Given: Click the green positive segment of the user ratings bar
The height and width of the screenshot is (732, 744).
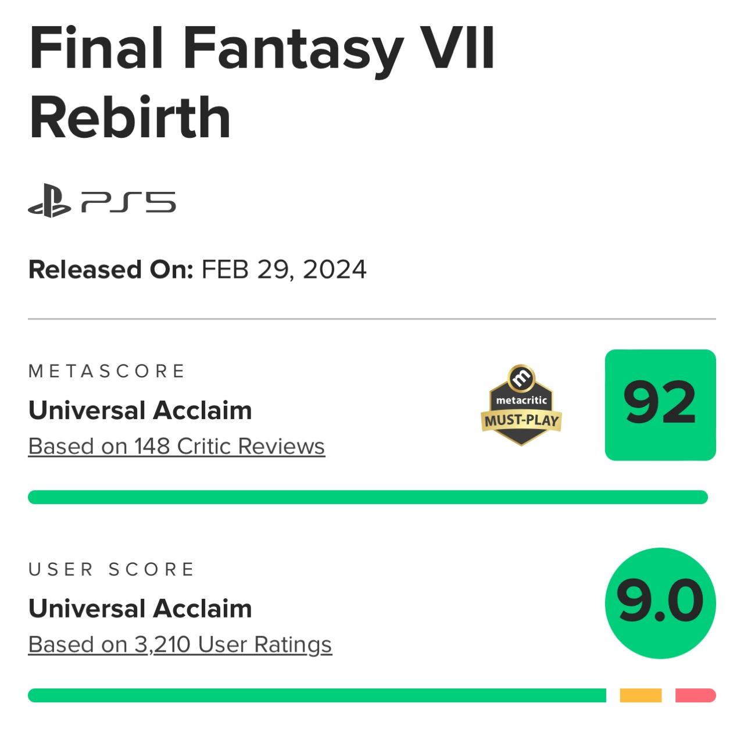Looking at the screenshot, I should 317,695.
